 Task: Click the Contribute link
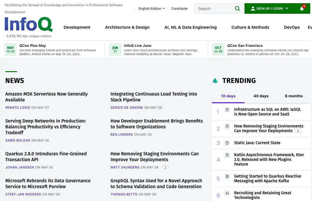pyautogui.click(x=179, y=8)
